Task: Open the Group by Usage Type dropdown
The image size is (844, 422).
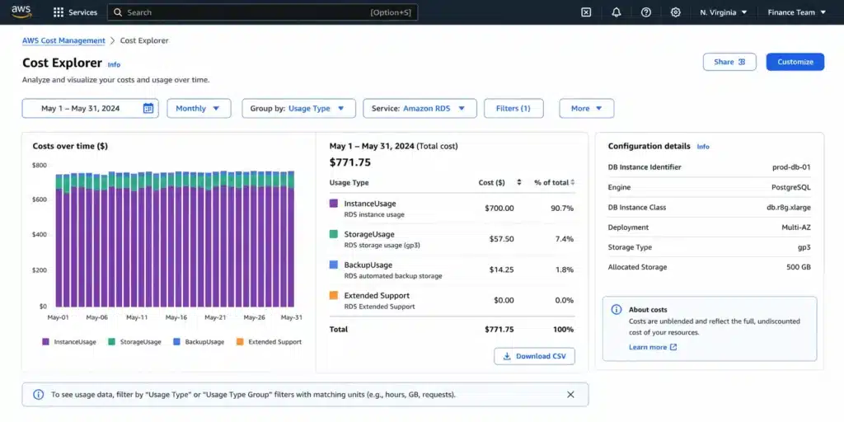Action: pos(298,108)
